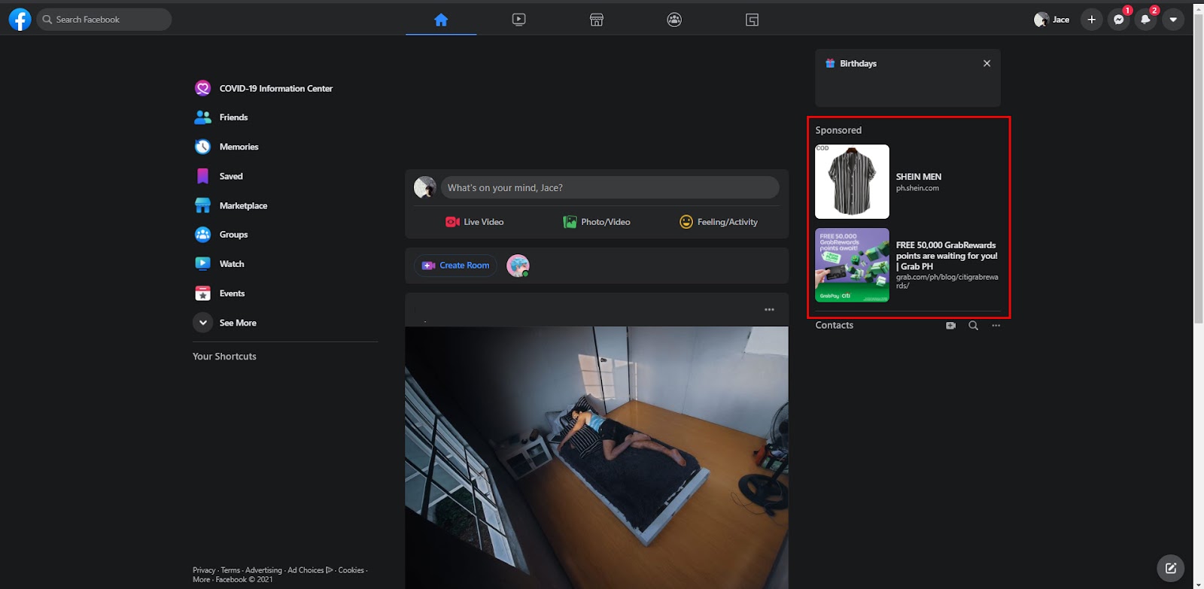Click the Terms footer link
Viewport: 1204px width, 589px height.
point(230,570)
